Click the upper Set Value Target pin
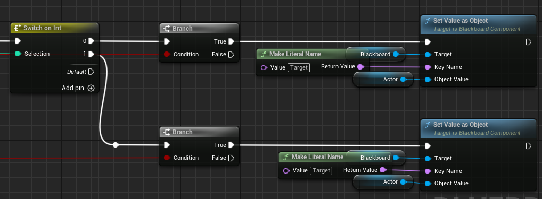This screenshot has width=542, height=199. point(428,55)
